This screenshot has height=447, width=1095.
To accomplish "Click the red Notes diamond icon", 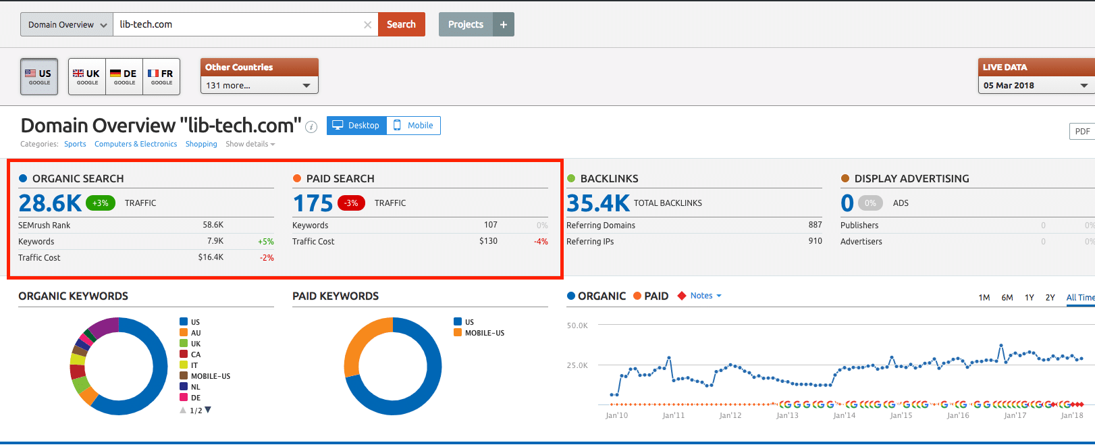I will click(x=682, y=296).
